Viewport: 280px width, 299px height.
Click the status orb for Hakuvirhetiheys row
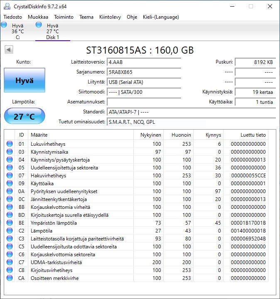[10, 176]
